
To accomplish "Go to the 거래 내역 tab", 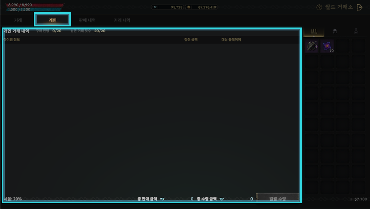I will coord(122,20).
